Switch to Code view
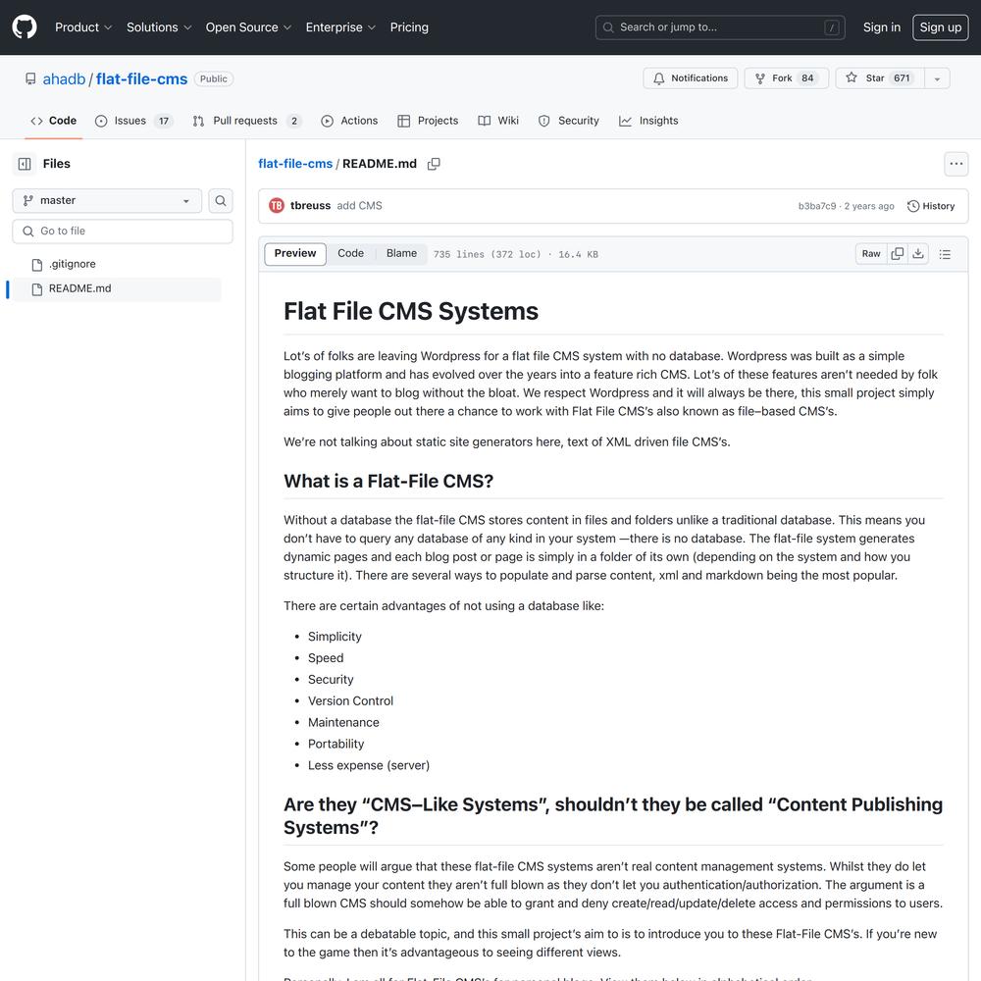Image resolution: width=981 pixels, height=981 pixels. pos(350,253)
